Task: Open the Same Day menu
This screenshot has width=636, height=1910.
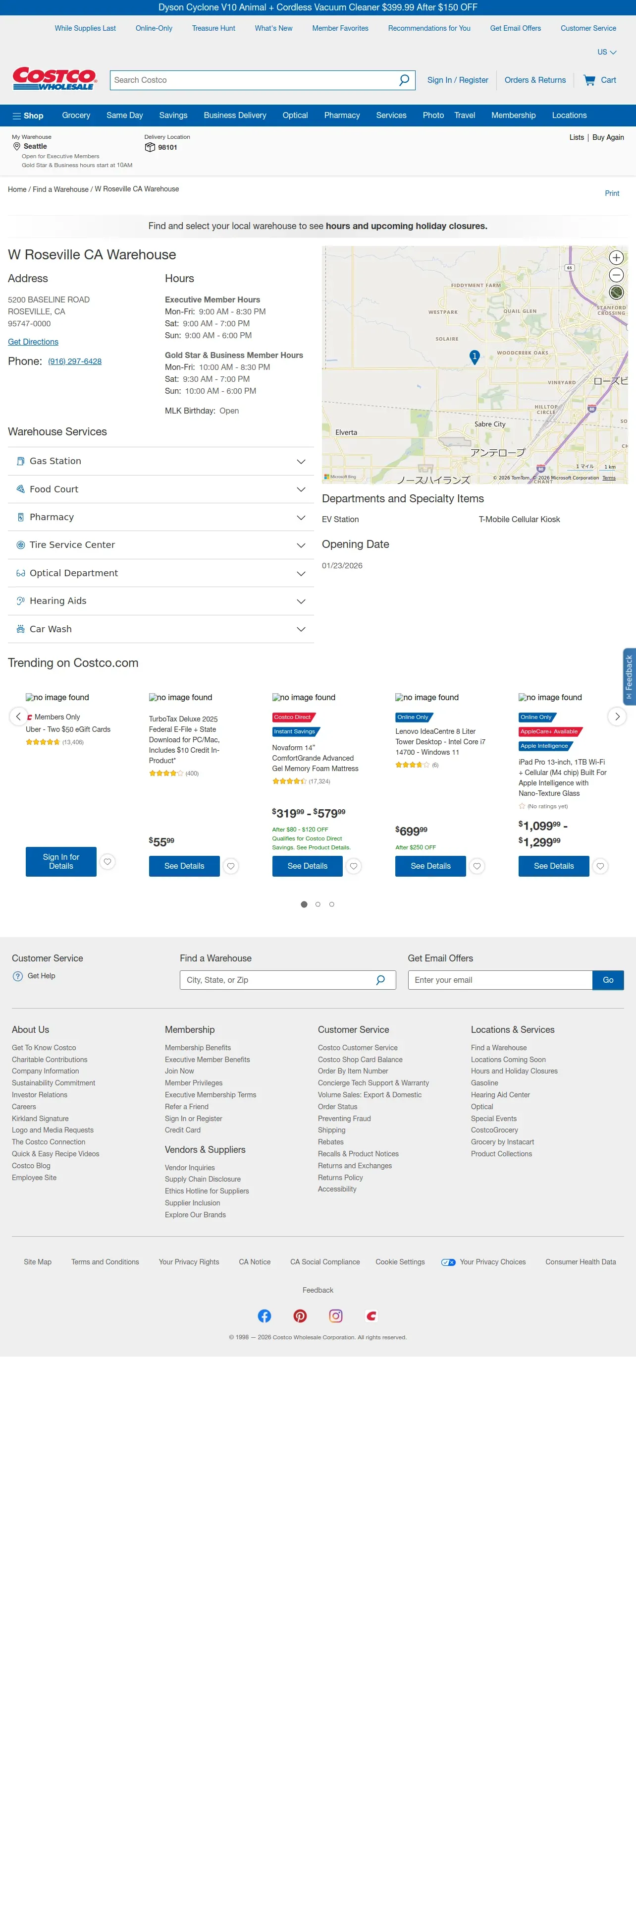Action: tap(124, 116)
